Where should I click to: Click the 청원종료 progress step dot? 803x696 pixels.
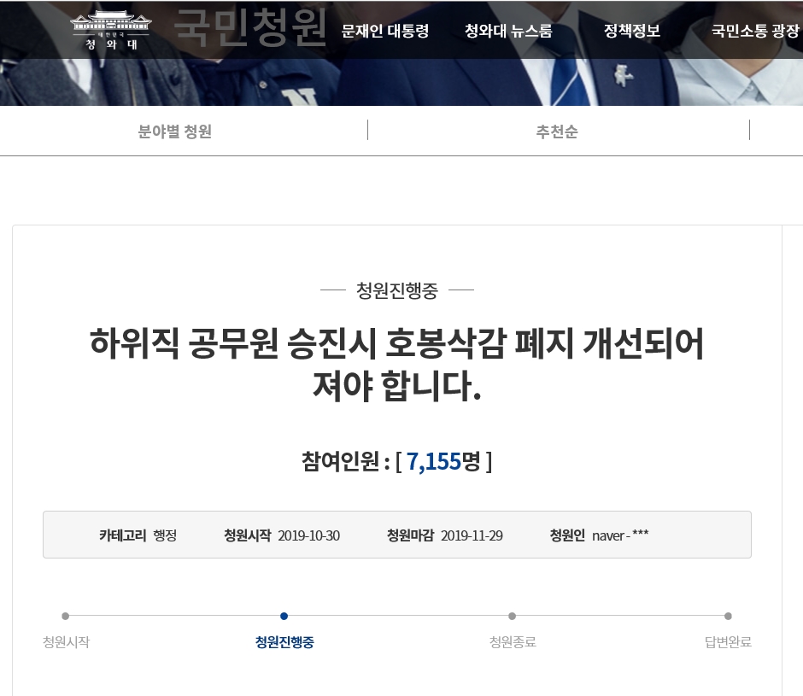click(512, 616)
